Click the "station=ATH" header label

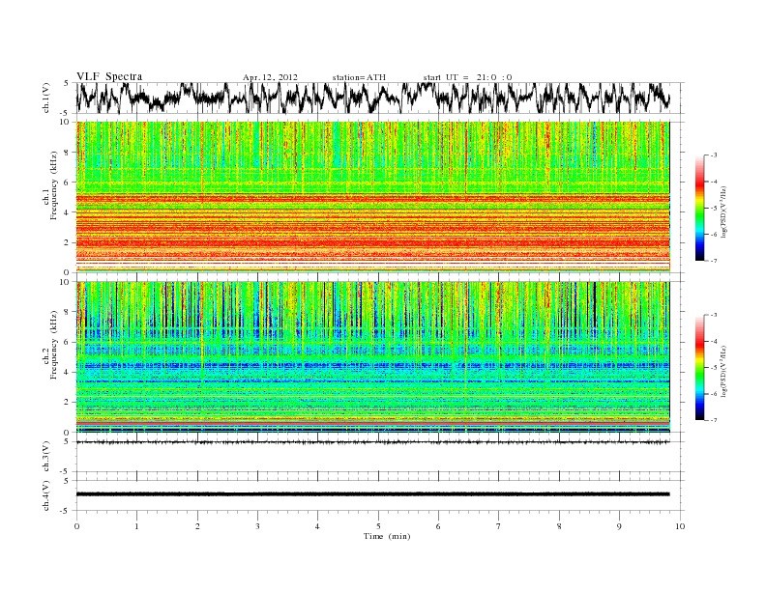pos(359,77)
